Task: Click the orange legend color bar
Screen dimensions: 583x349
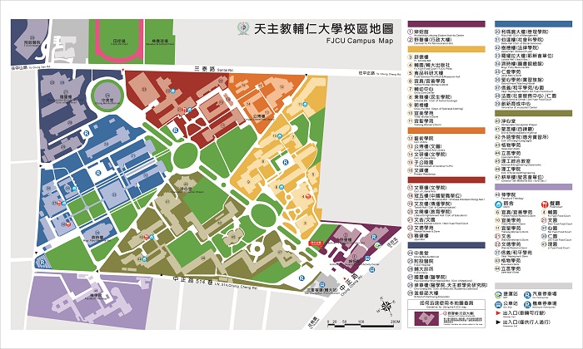Action: tap(446, 130)
